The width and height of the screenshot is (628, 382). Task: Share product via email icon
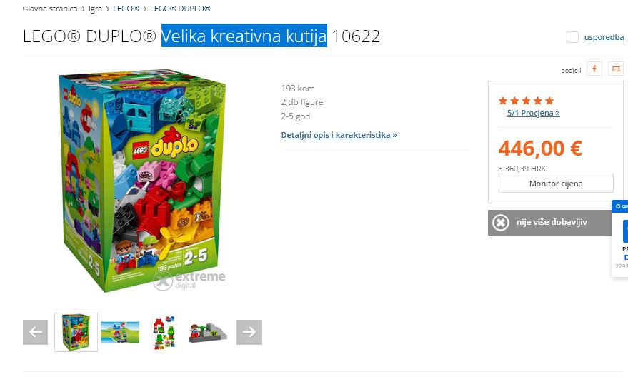tap(616, 69)
